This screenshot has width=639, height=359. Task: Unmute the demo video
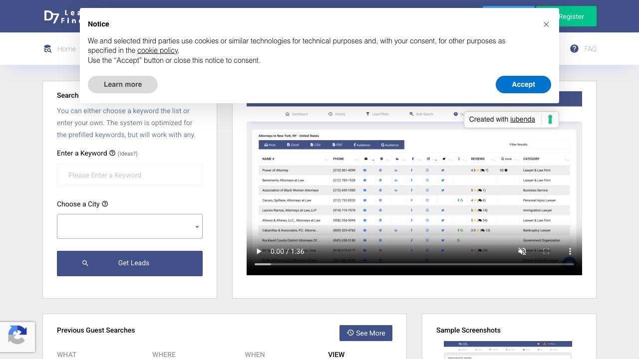coord(522,251)
